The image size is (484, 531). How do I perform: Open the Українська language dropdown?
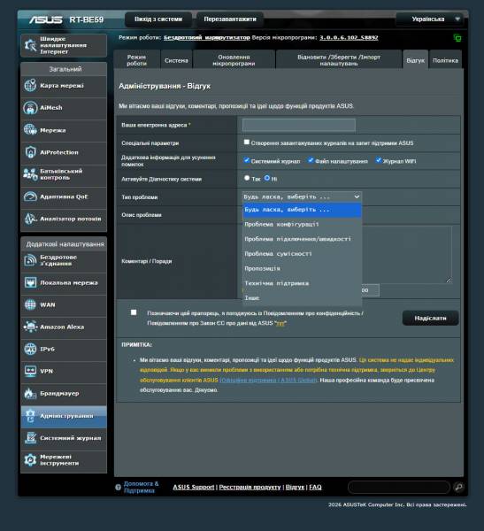431,19
